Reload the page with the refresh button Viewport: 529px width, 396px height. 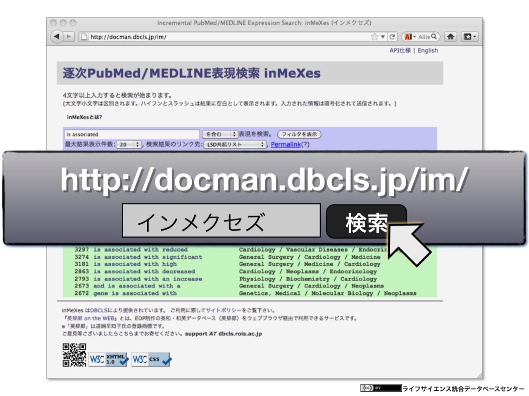tap(392, 37)
